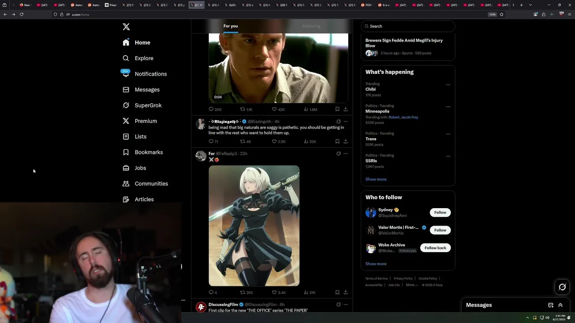Viewport: 575px width, 323px height.
Task: View analytics of the 1.8M views post
Action: point(310,109)
